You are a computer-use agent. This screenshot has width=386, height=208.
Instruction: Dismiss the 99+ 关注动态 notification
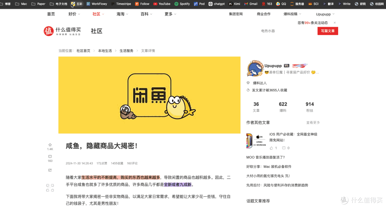(x=335, y=22)
